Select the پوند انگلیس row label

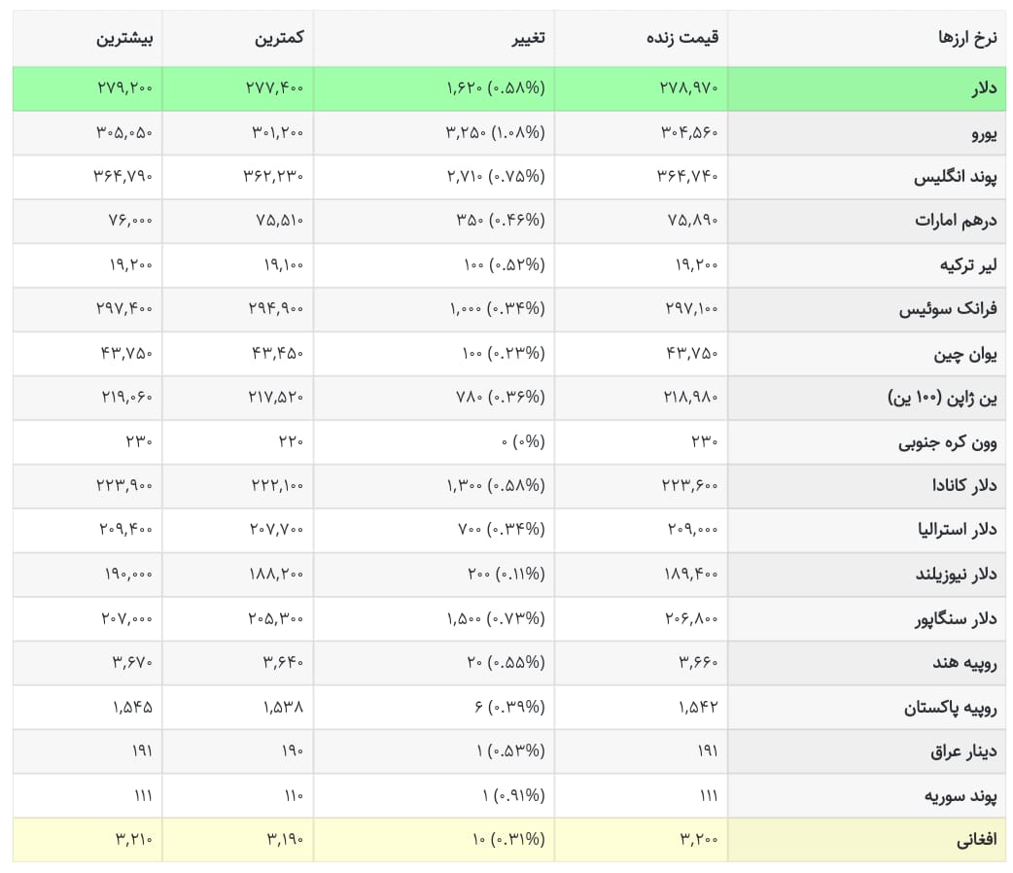(955, 177)
